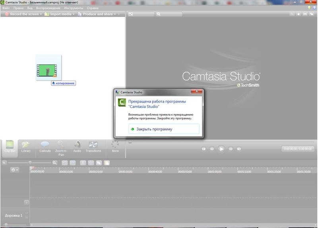
Task: Select the green video clip thumbnail
Action: point(47,70)
